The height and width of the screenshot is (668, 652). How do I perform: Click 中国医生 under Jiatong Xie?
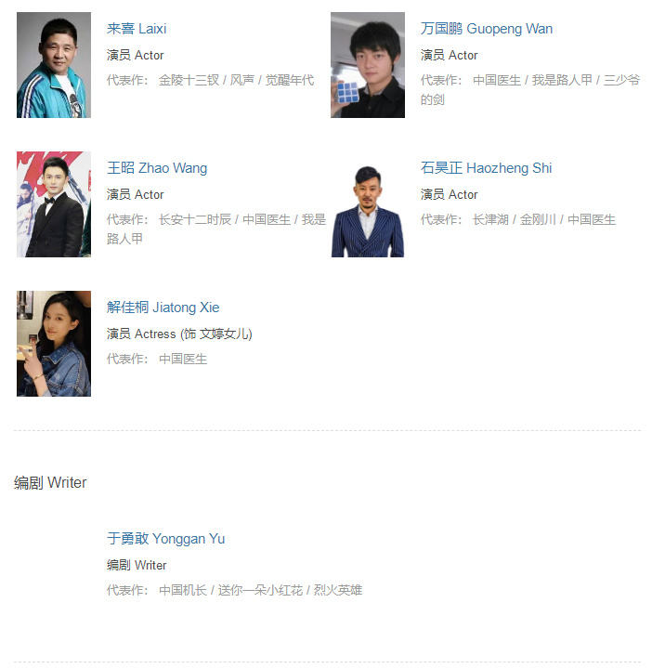(x=183, y=359)
